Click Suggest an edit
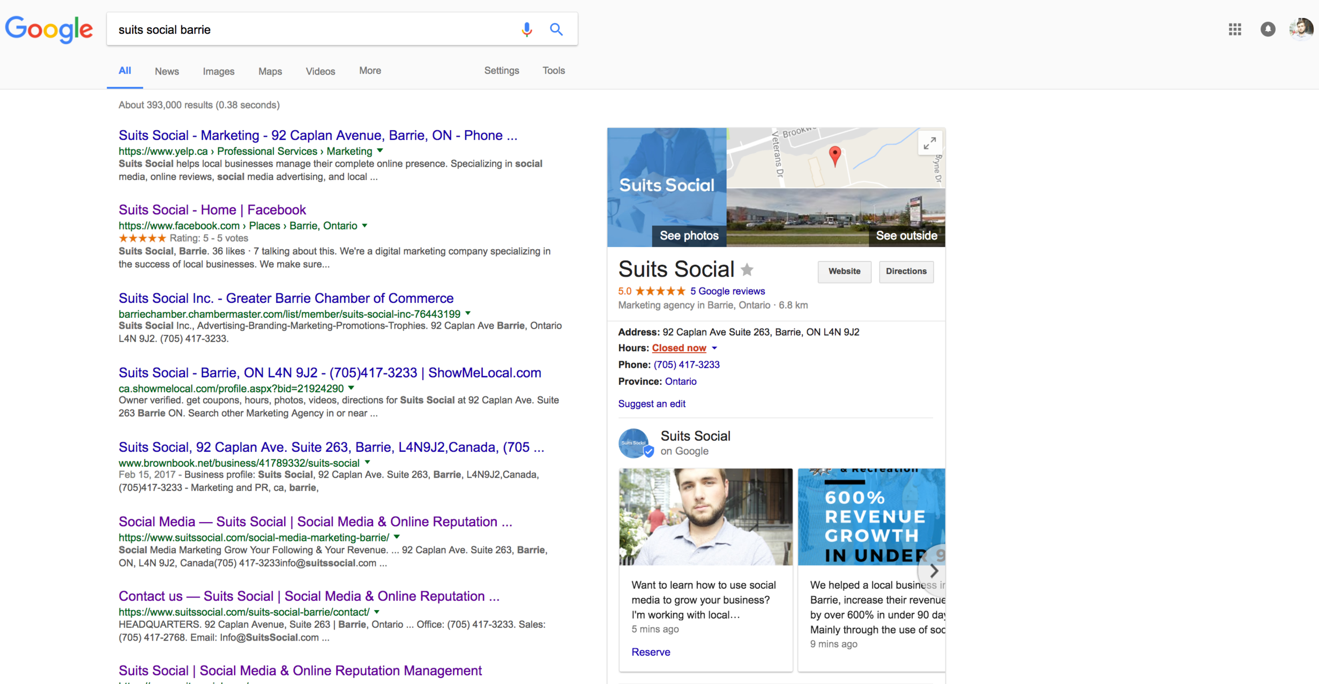This screenshot has width=1319, height=684. click(652, 404)
